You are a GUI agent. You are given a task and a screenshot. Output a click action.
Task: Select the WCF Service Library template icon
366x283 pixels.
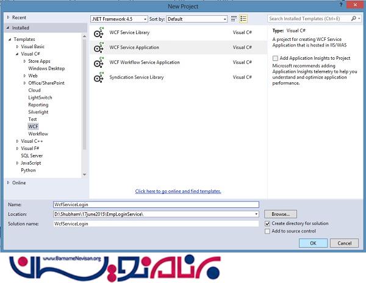(x=98, y=33)
